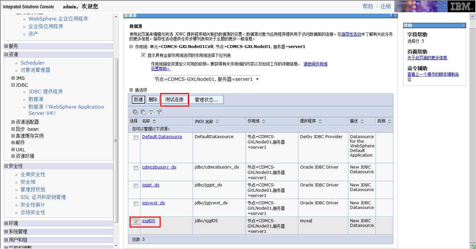Minimize the 数据源 portlet with its dash icon
The height and width of the screenshot is (249, 476).
tap(395, 16)
